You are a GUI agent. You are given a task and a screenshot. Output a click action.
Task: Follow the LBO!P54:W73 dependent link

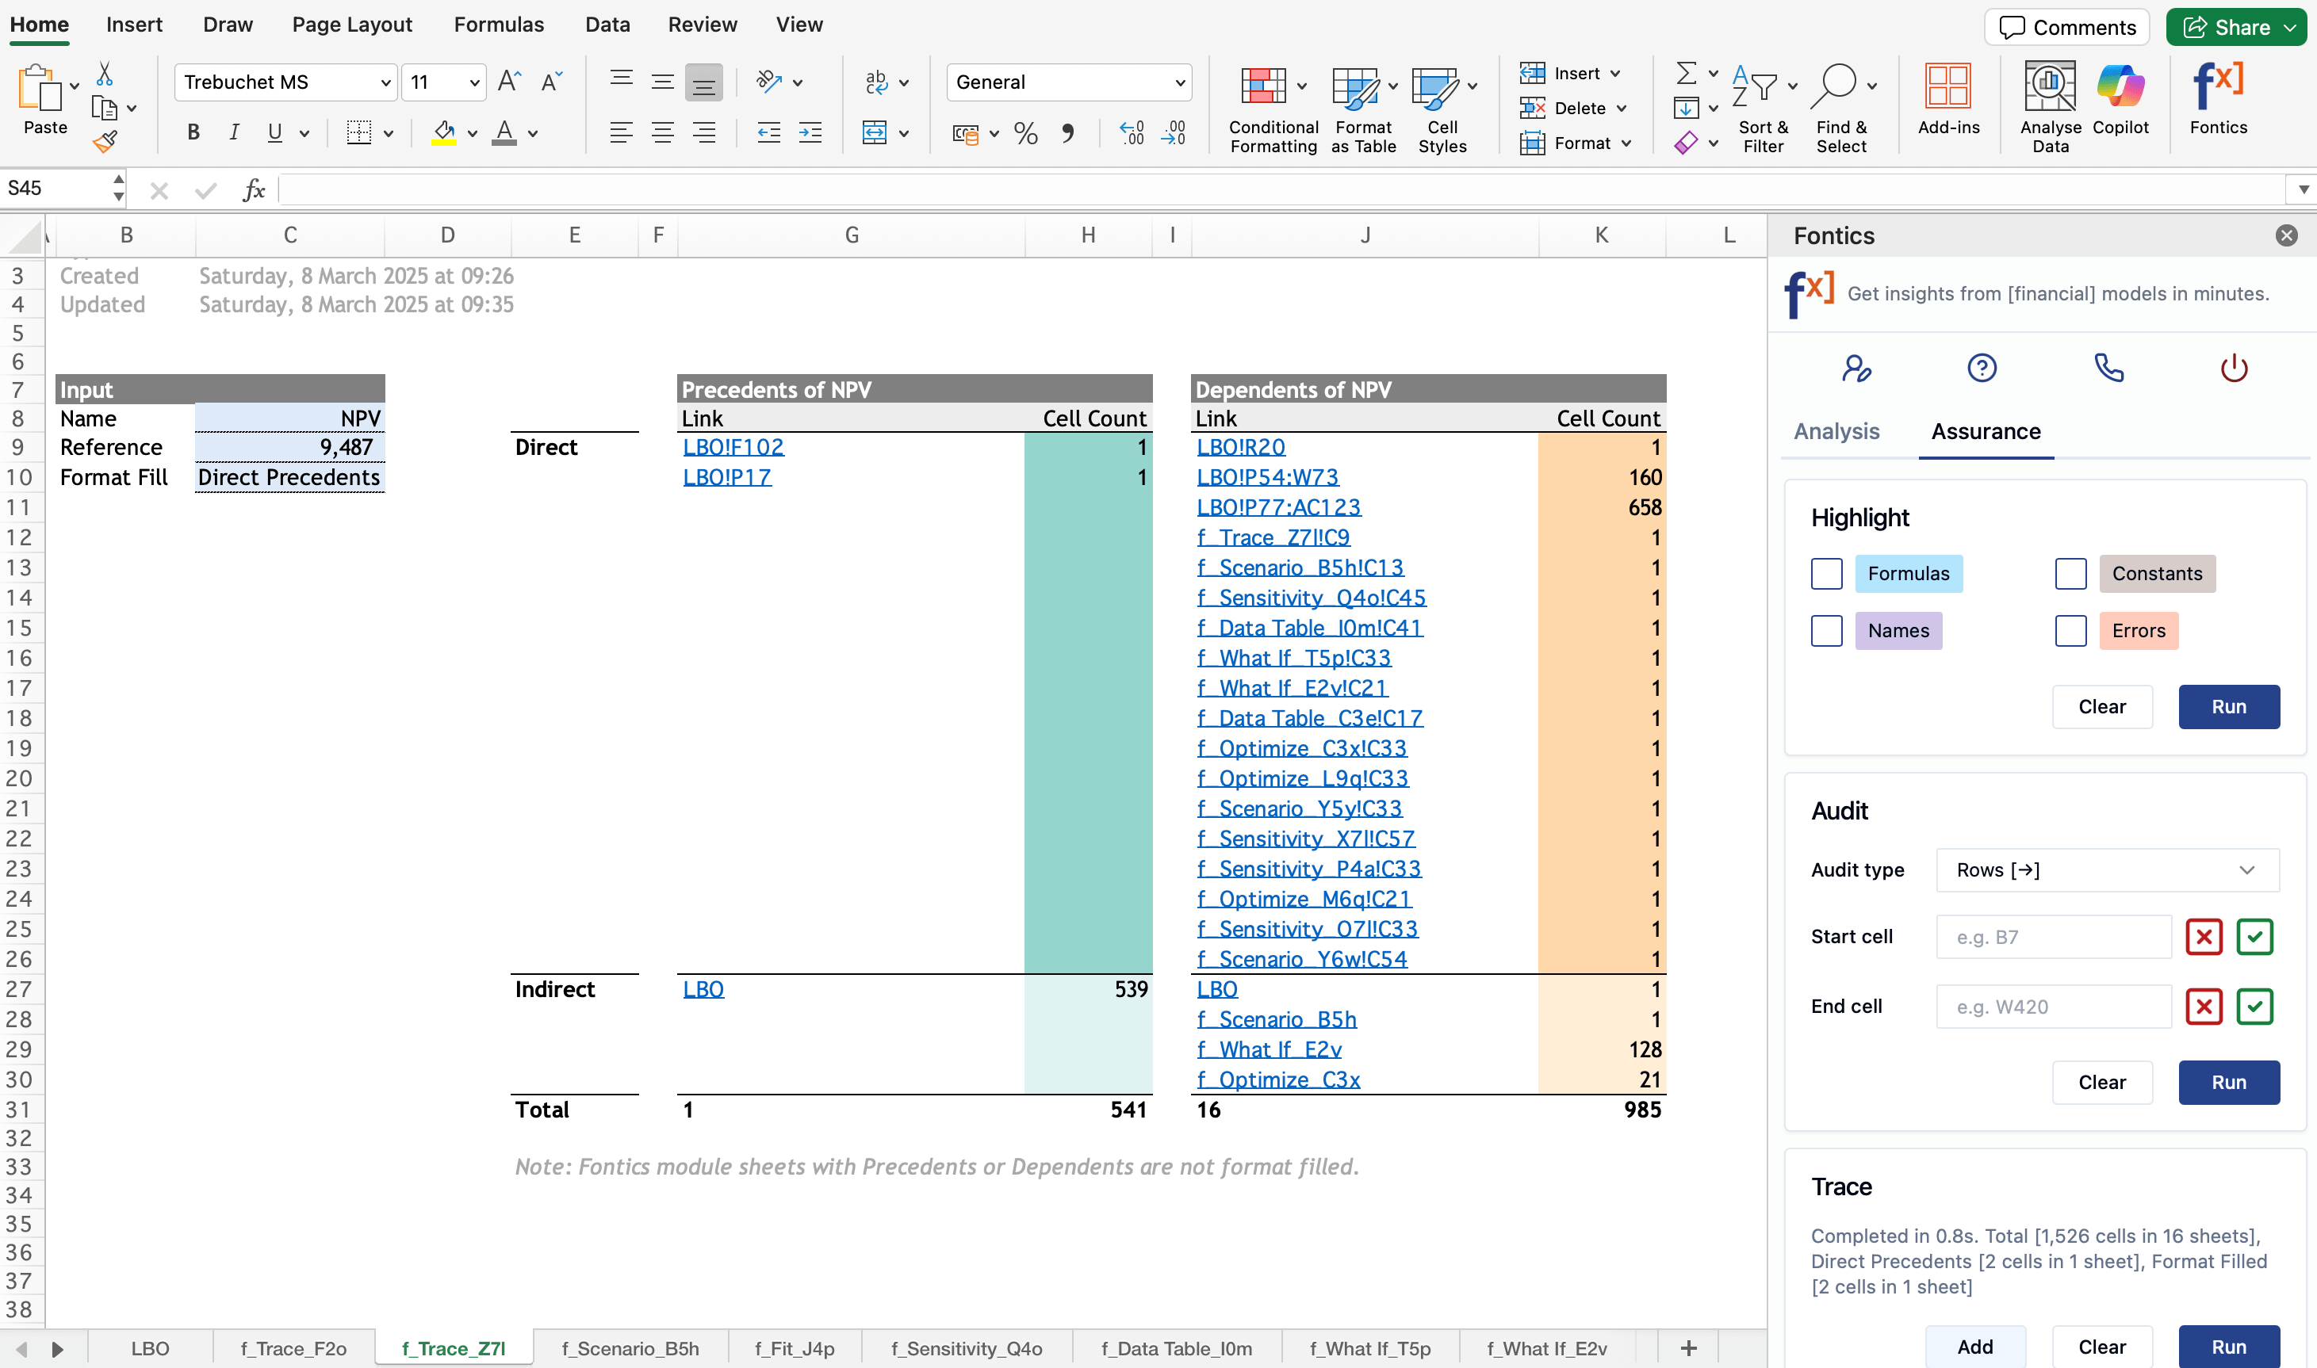pyautogui.click(x=1267, y=477)
